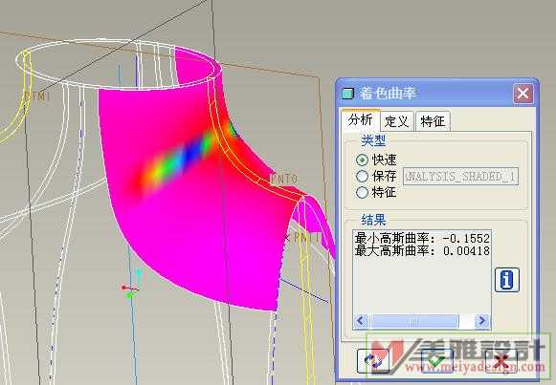Select the 快速 radio option
The height and width of the screenshot is (385, 556).
[x=362, y=160]
